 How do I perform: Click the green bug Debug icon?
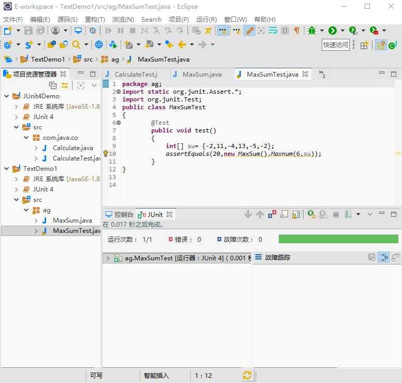point(312,31)
